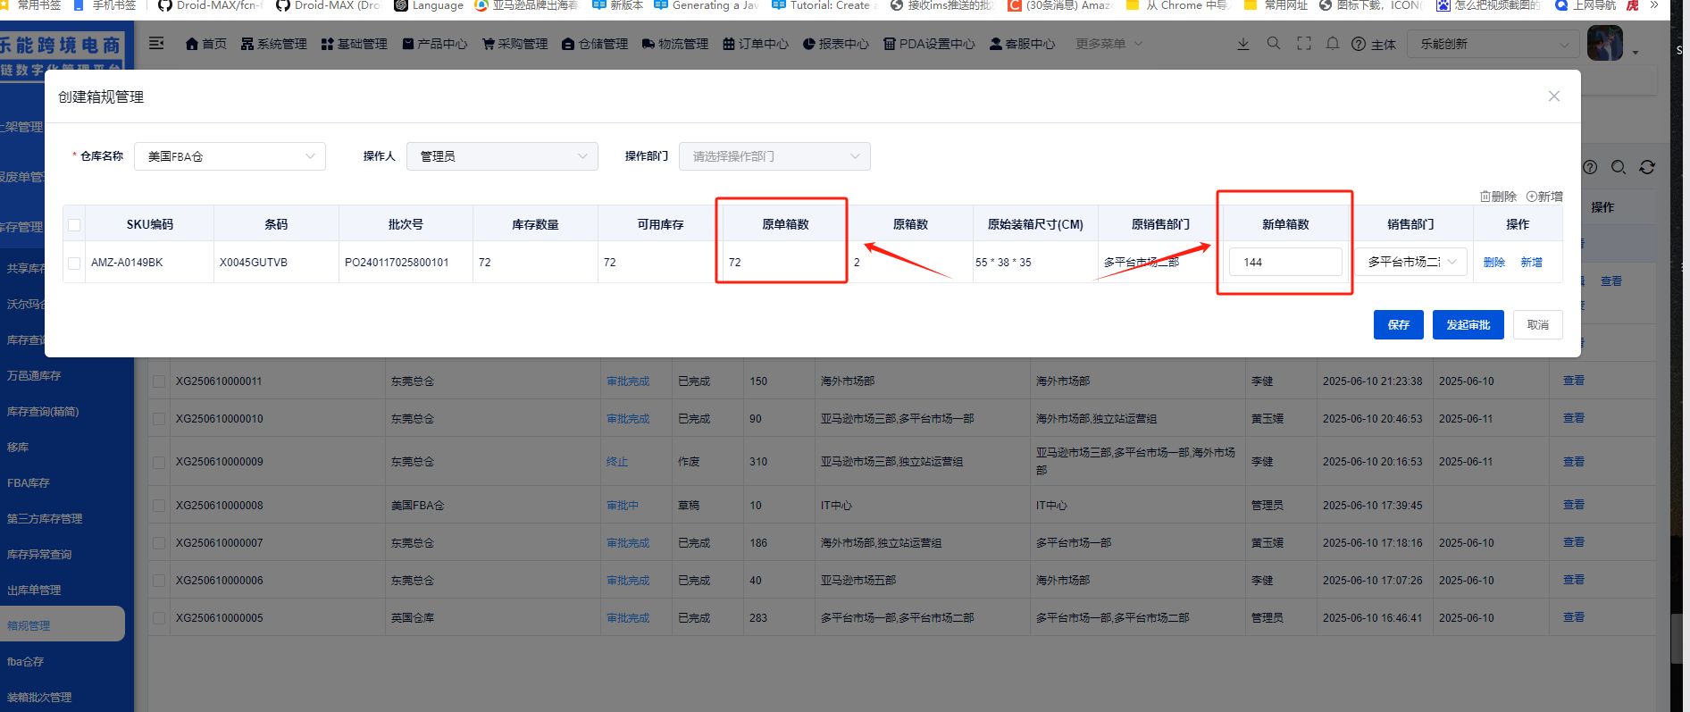This screenshot has width=1690, height=712.
Task: Open the 报表中心 menu
Action: pos(836,44)
